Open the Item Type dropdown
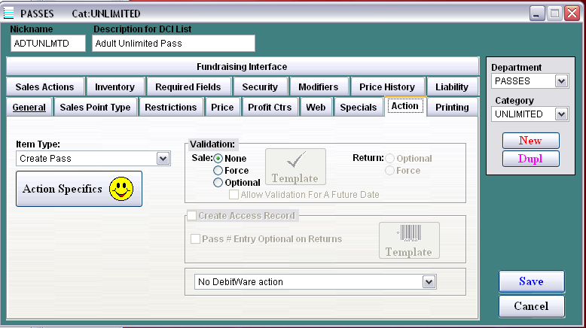The width and height of the screenshot is (586, 328). click(x=163, y=159)
